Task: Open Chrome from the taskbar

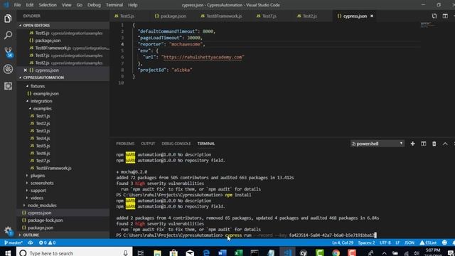Action: (x=336, y=253)
